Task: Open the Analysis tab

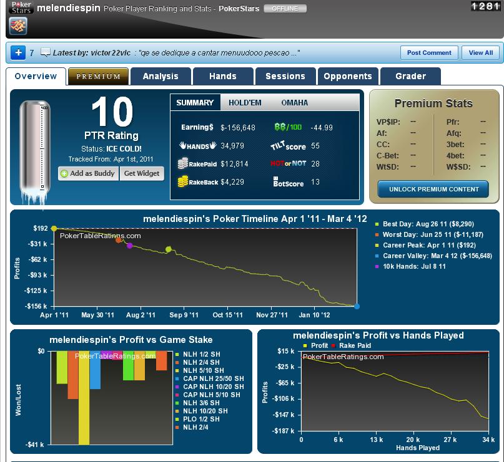Action: coord(161,76)
